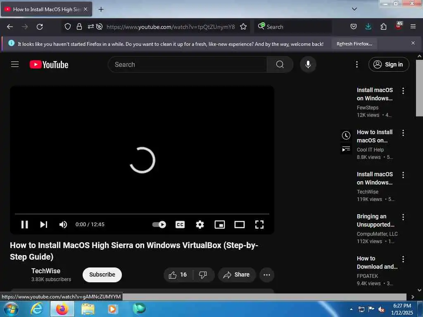The image size is (423, 317).
Task: Open the tracking protection shield icon
Action: 68,26
